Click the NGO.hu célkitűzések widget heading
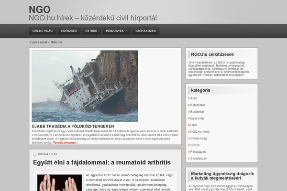The height and width of the screenshot is (191, 287). pyautogui.click(x=212, y=54)
